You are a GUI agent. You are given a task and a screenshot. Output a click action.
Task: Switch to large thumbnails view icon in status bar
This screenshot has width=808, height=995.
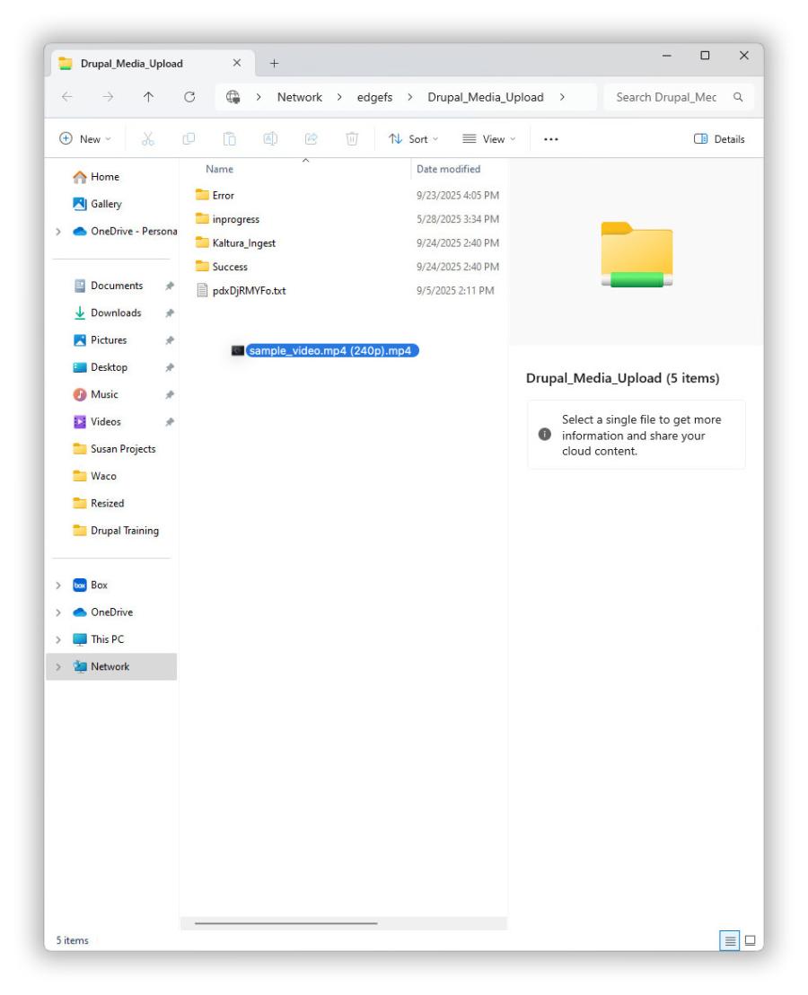750,940
